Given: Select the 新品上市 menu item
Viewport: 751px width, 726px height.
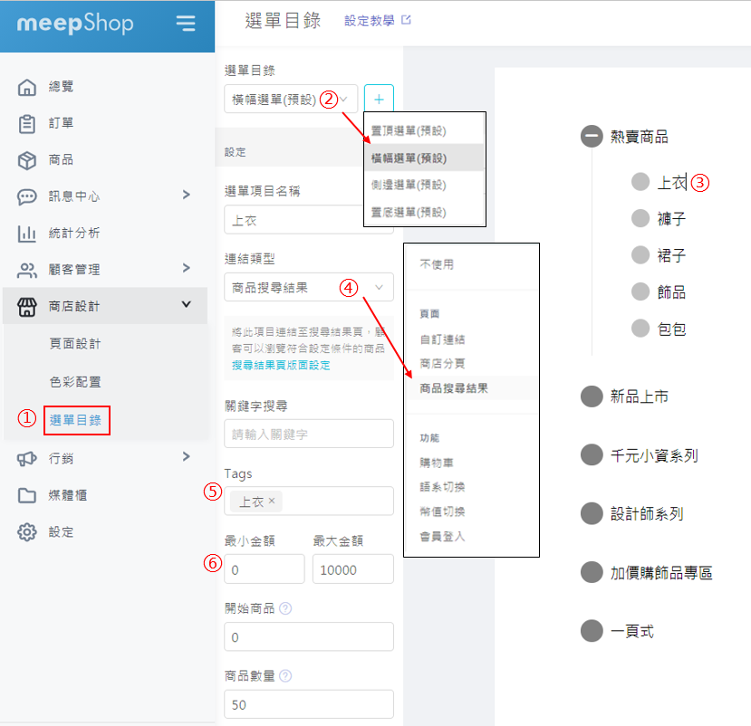Looking at the screenshot, I should [640, 396].
